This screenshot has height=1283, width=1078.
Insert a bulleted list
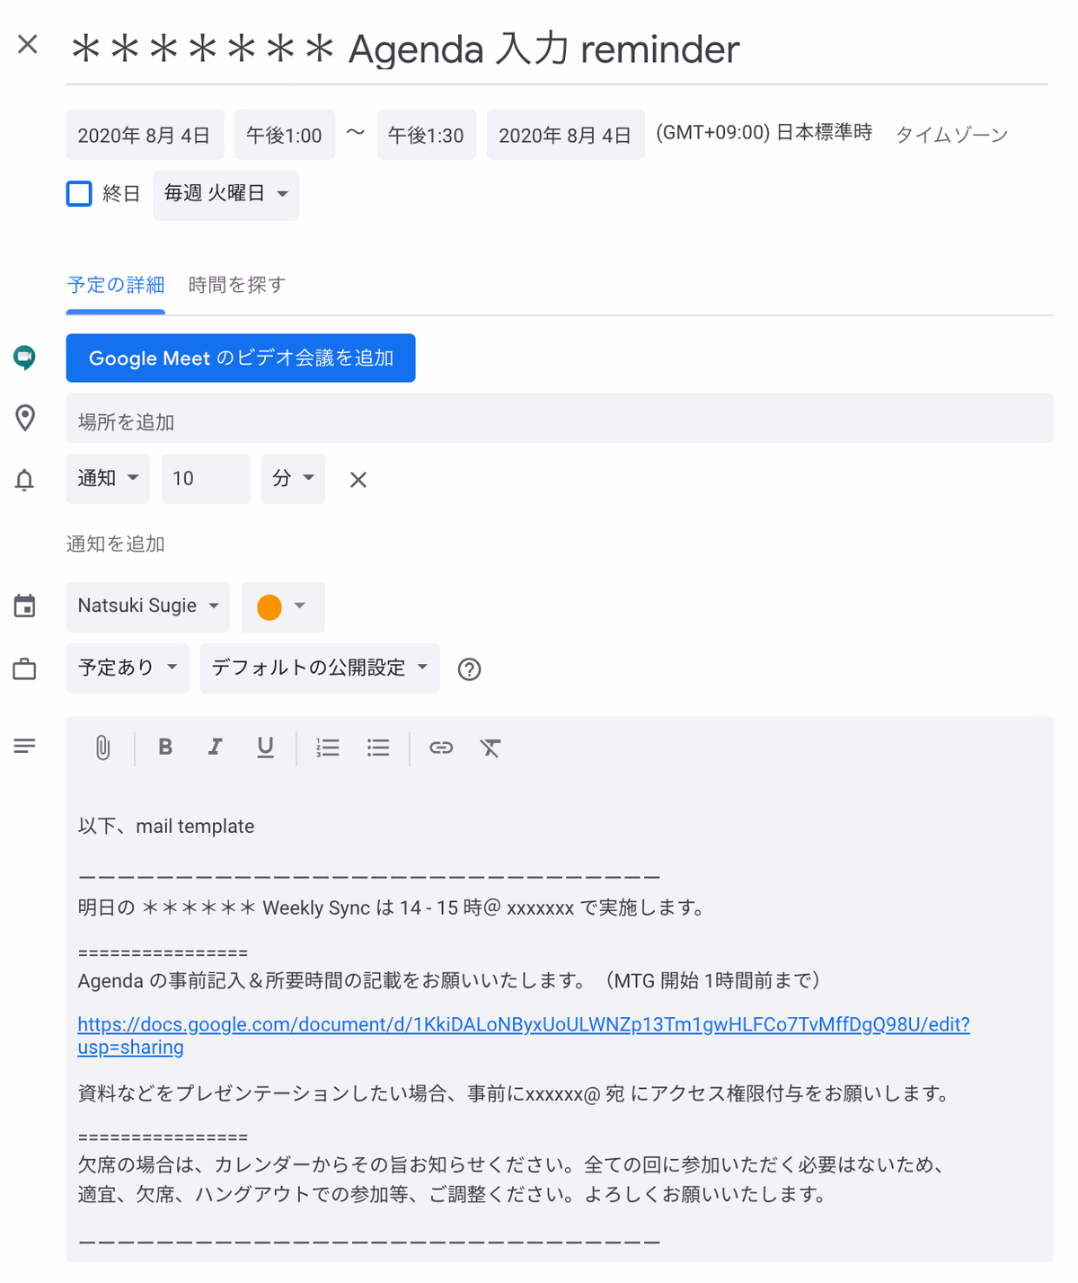(x=378, y=748)
